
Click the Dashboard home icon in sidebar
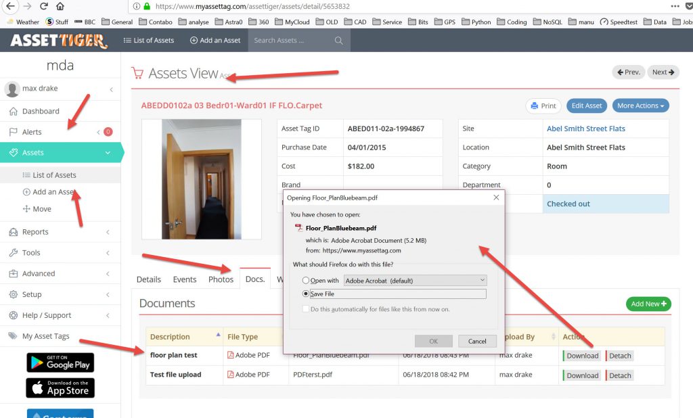click(x=13, y=111)
